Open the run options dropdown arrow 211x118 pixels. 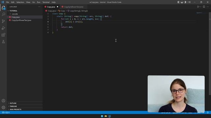coord(200,7)
